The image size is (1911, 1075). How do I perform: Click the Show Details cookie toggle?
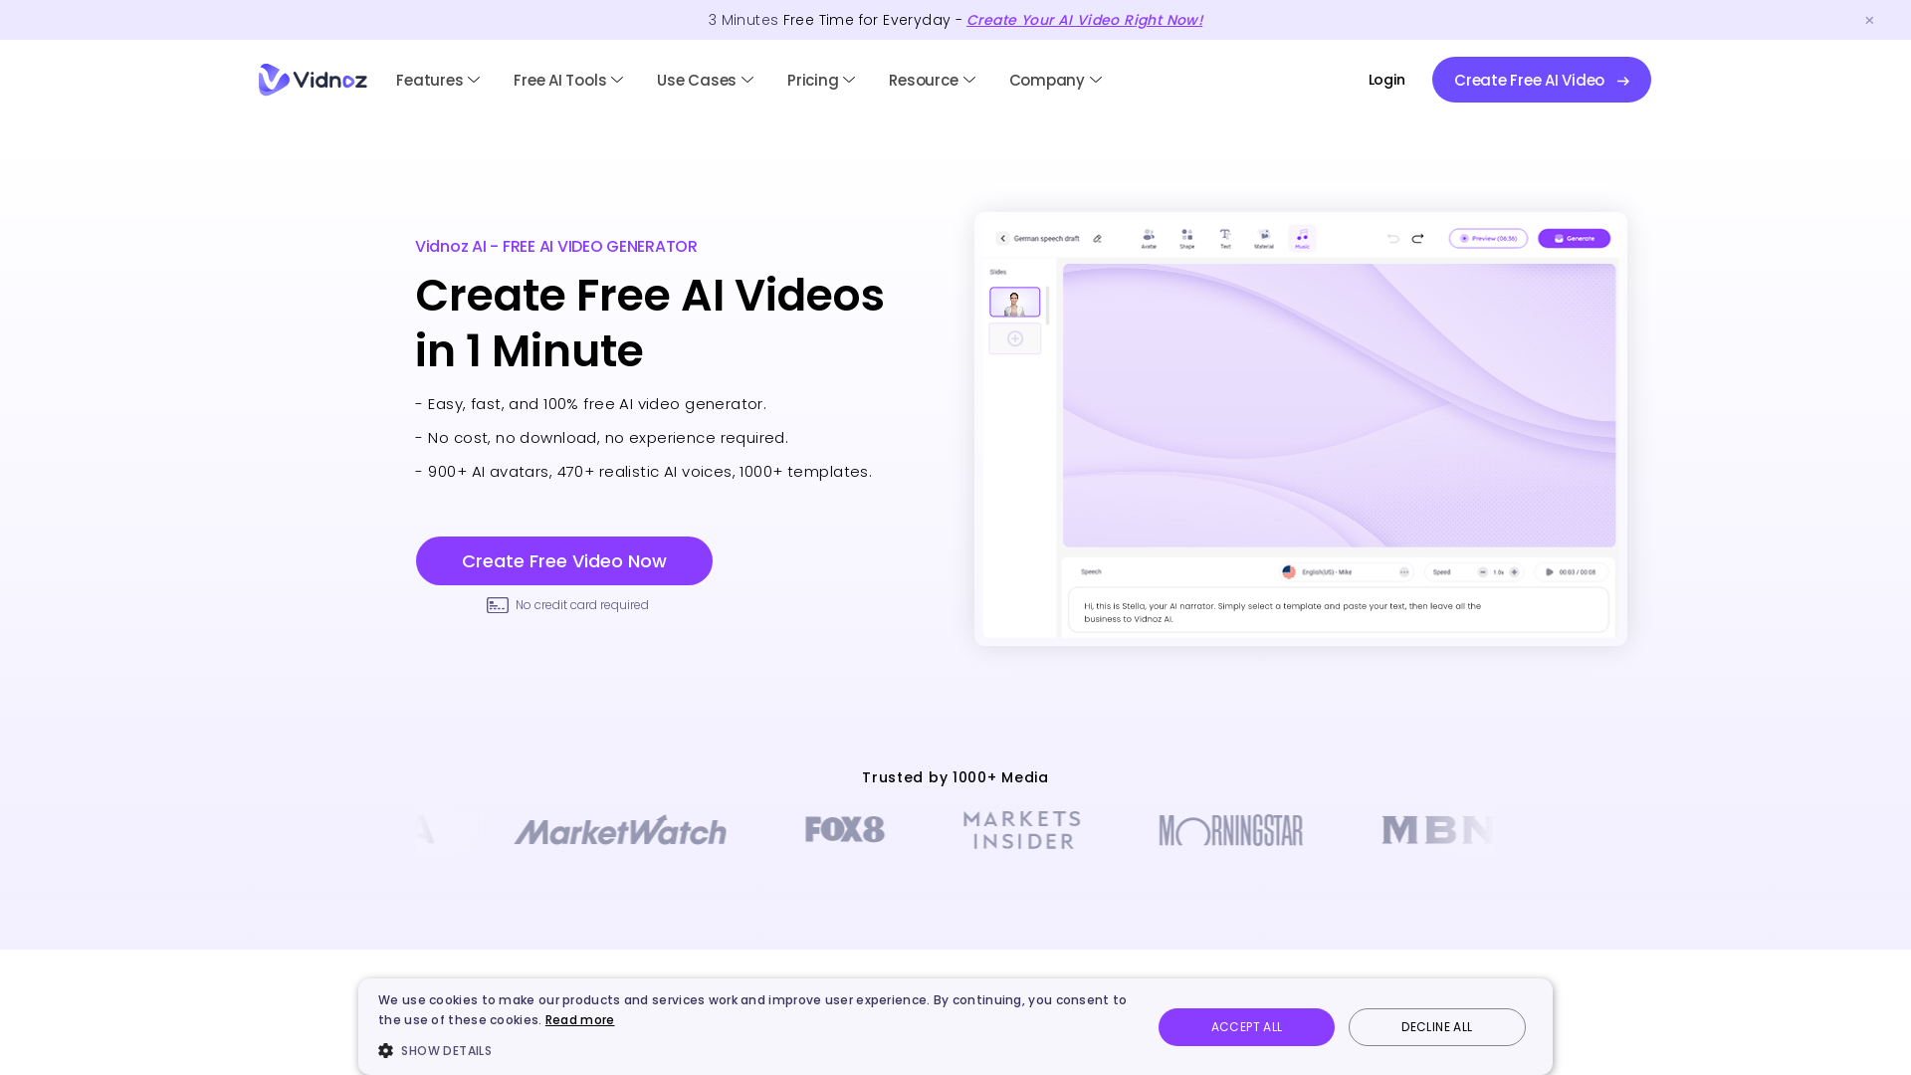[434, 1050]
